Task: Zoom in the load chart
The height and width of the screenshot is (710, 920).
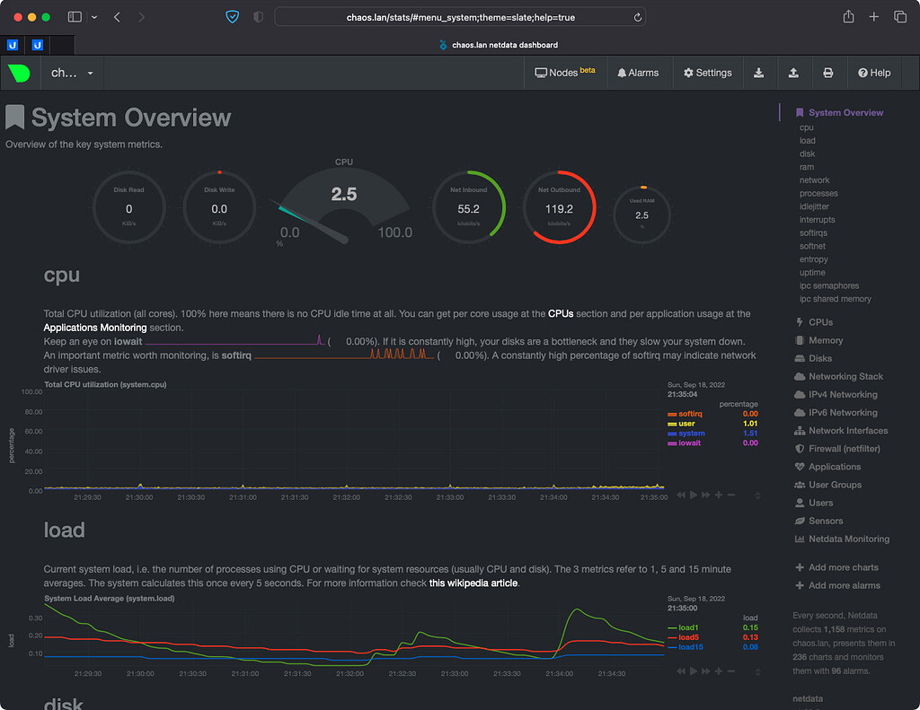Action: tap(718, 671)
